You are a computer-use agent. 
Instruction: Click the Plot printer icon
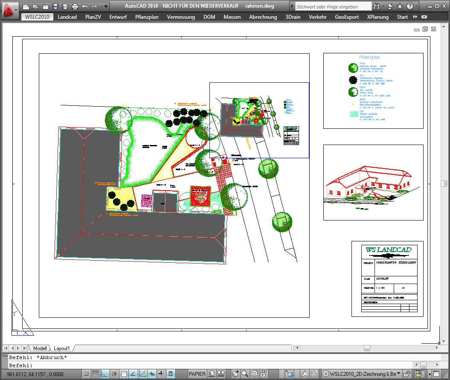(x=75, y=6)
